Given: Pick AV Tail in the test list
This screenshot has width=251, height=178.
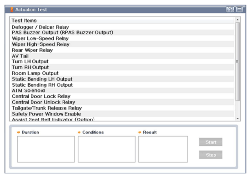Looking at the screenshot, I should pyautogui.click(x=122, y=56).
